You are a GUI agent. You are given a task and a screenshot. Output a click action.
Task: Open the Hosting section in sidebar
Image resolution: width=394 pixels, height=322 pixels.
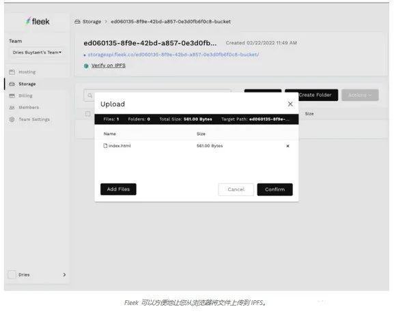tap(27, 72)
